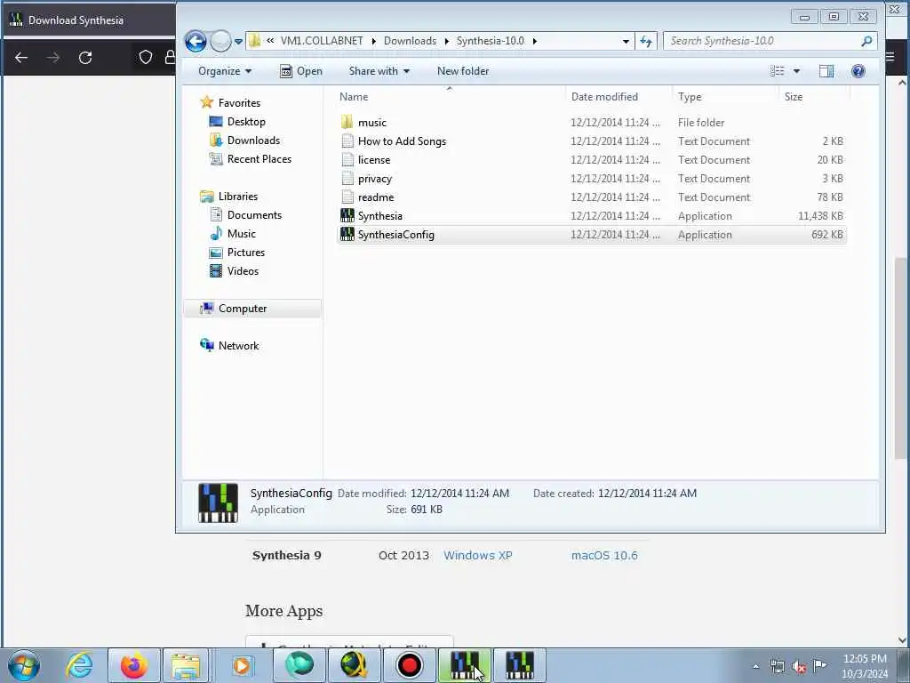This screenshot has width=910, height=683.
Task: Select the SynthesiaConfig application icon
Action: click(x=347, y=234)
